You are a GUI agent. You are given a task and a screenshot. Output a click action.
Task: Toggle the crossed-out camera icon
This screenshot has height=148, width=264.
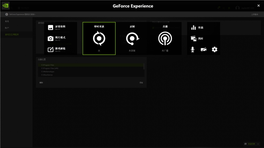click(x=203, y=49)
